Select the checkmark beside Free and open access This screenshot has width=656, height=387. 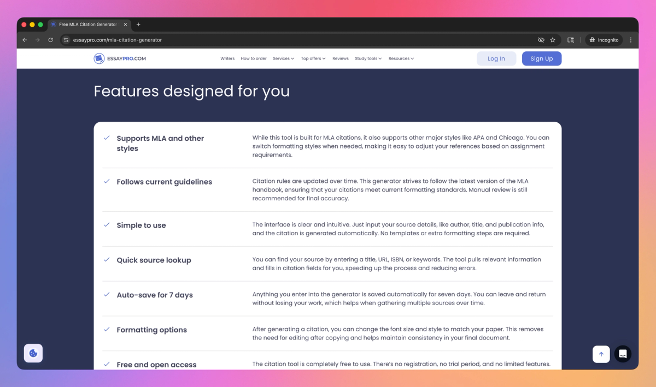107,364
